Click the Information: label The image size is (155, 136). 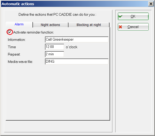pos(17,40)
